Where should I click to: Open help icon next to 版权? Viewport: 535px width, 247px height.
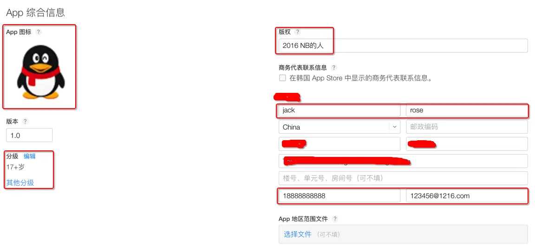pos(298,32)
